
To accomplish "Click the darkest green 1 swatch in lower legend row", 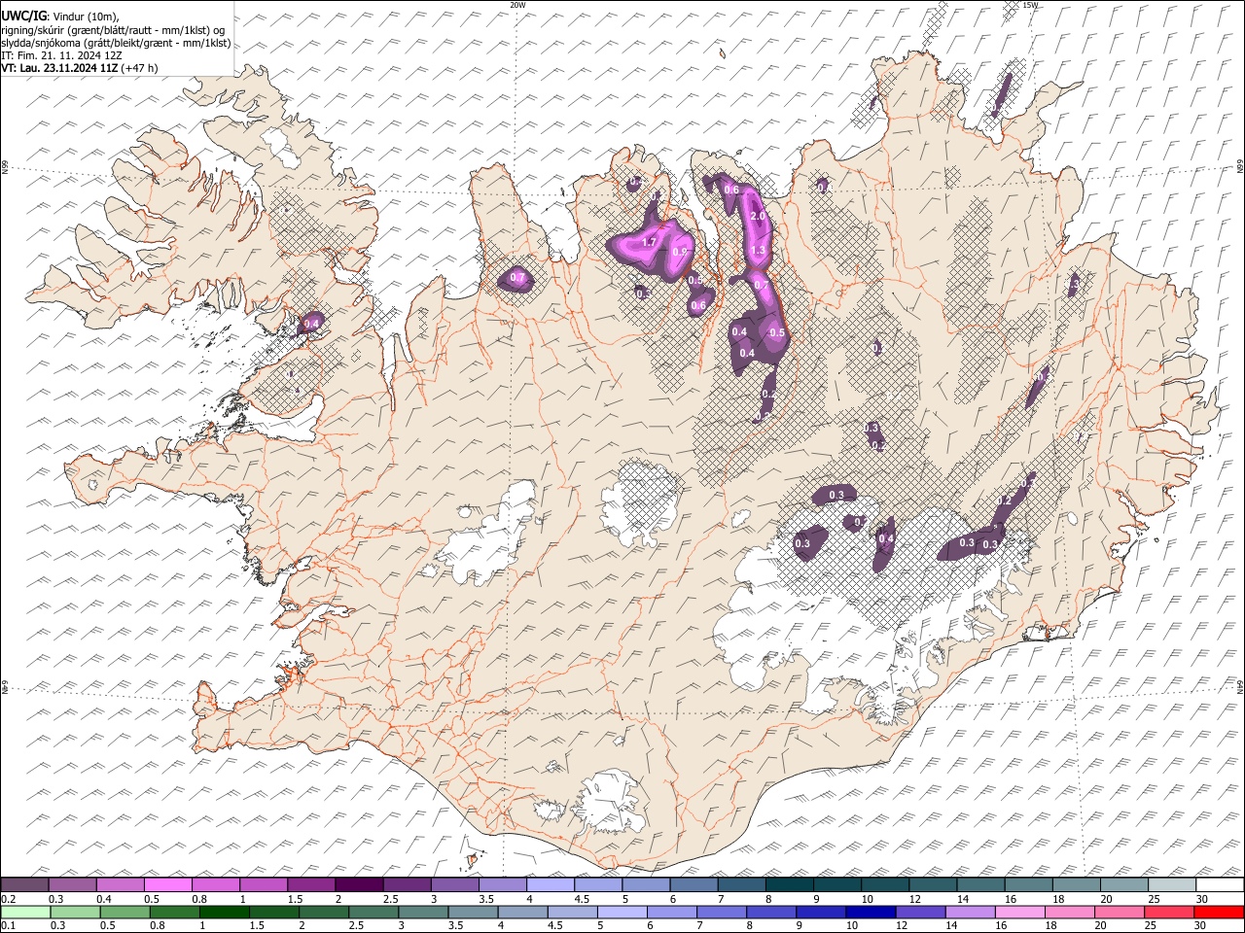I will point(224,912).
